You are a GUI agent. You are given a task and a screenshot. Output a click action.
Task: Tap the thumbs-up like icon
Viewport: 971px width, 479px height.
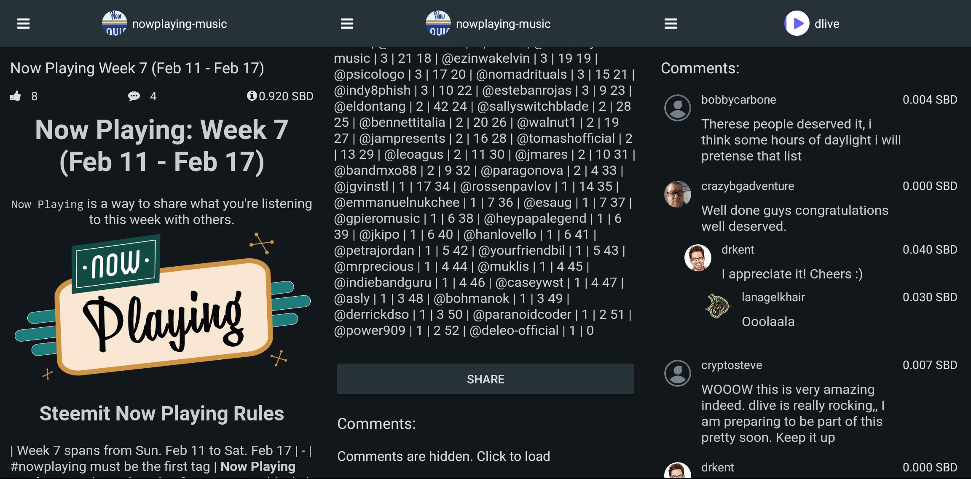point(16,96)
